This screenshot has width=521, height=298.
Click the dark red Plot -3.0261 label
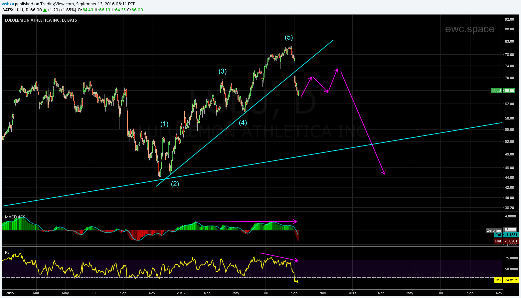(x=506, y=241)
